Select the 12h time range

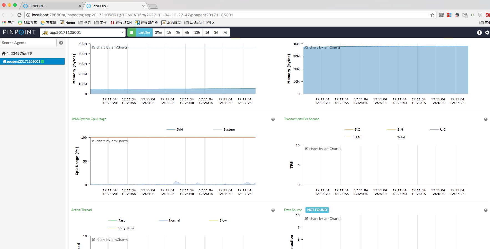point(197,32)
